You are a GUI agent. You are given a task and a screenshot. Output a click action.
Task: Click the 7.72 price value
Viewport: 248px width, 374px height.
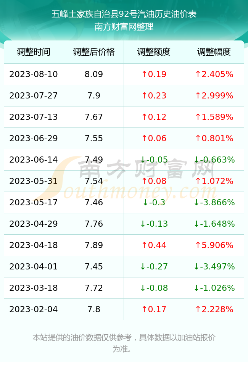pyautogui.click(x=94, y=288)
